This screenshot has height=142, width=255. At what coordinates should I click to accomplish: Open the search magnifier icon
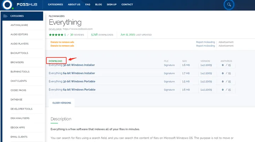pos(229,5)
